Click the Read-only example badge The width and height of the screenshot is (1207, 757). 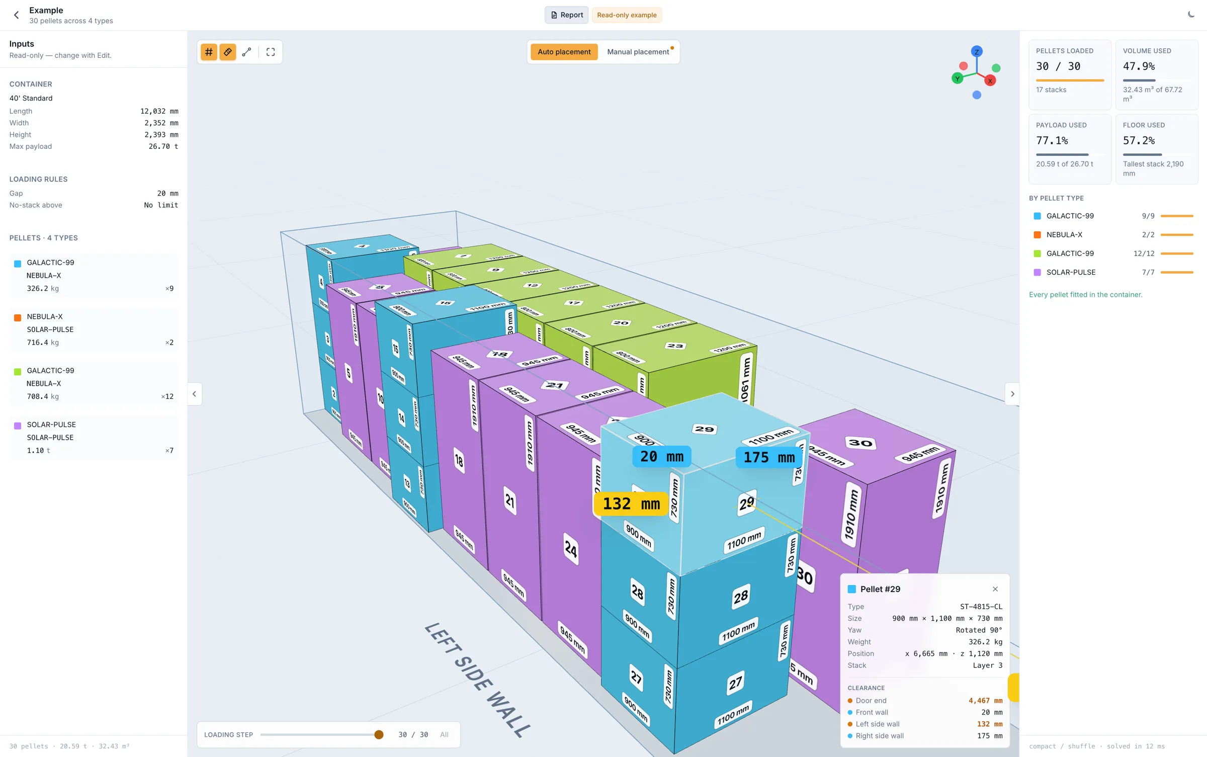click(627, 15)
